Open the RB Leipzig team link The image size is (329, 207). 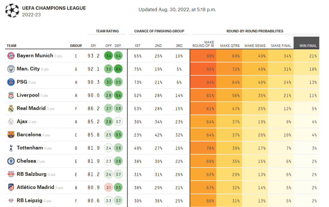point(29,201)
